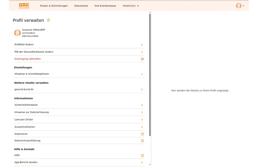Select PIN der Gesundheitskarte ändern
The height and width of the screenshot is (167, 267).
[x=79, y=52]
